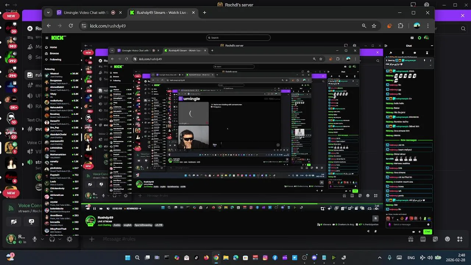
Task: Close the purple Discord banner
Action: coord(463,15)
